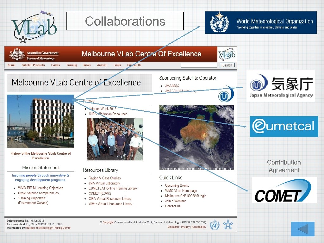Click the Bureau of Meteorology building photo
Image resolution: width=324 pixels, height=243 pixels.
point(40,121)
